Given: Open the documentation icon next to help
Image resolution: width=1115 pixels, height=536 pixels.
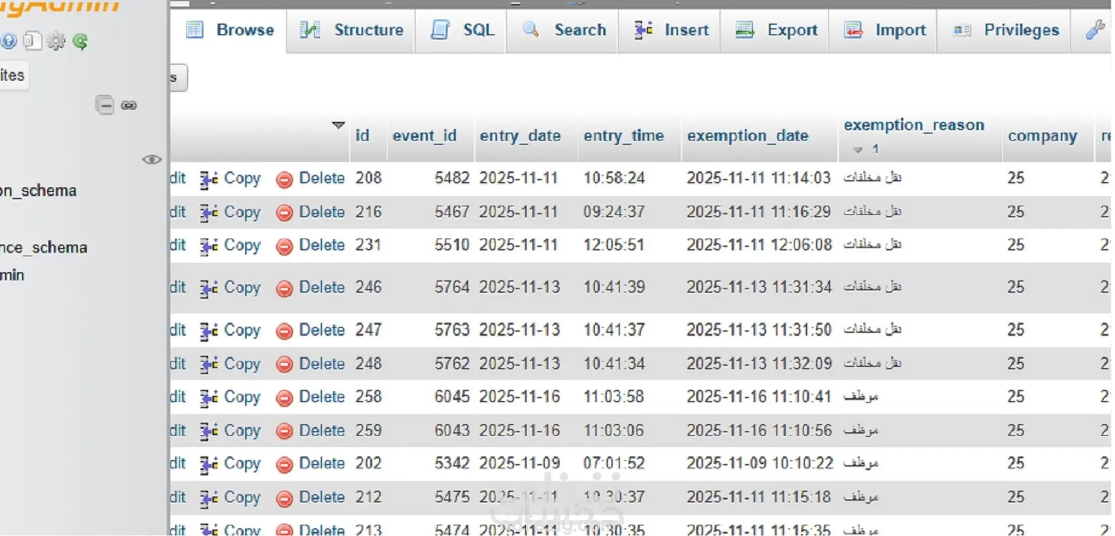Looking at the screenshot, I should [x=32, y=41].
